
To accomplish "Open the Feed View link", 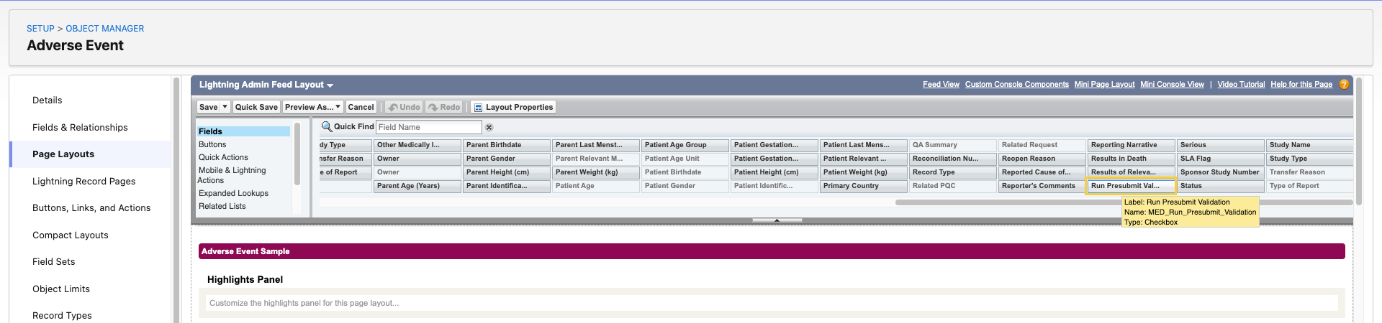I will (941, 85).
